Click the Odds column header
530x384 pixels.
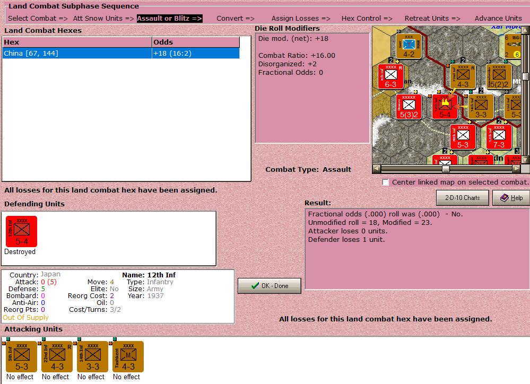tap(196, 42)
